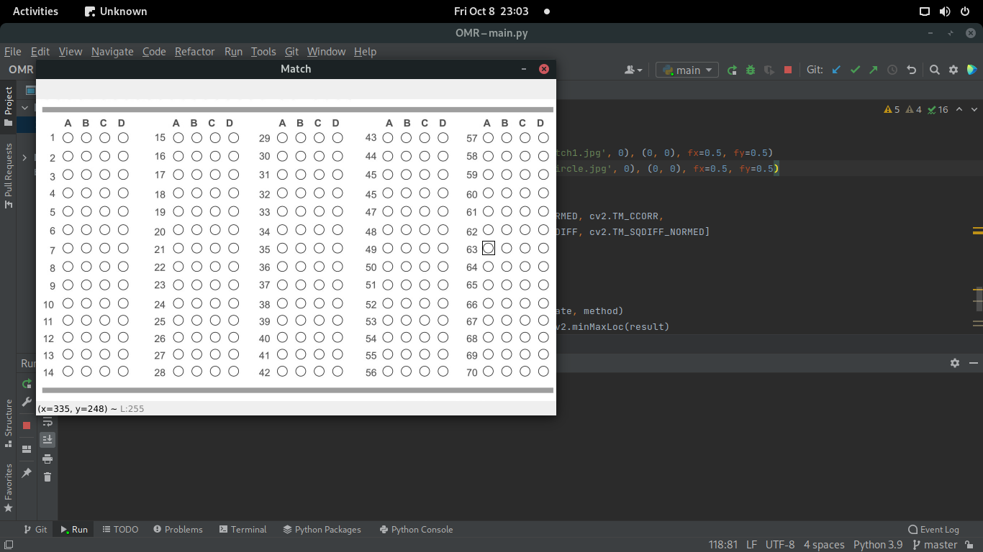Go to the next highlighted error (down chevron)
983x552 pixels.
[974, 109]
